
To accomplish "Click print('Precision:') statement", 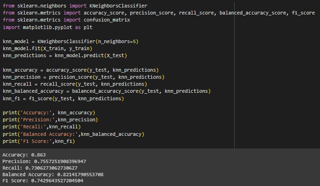I will (x=50, y=120).
